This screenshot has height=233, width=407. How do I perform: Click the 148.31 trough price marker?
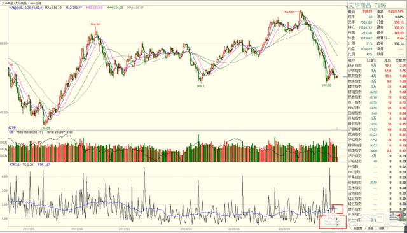point(201,86)
